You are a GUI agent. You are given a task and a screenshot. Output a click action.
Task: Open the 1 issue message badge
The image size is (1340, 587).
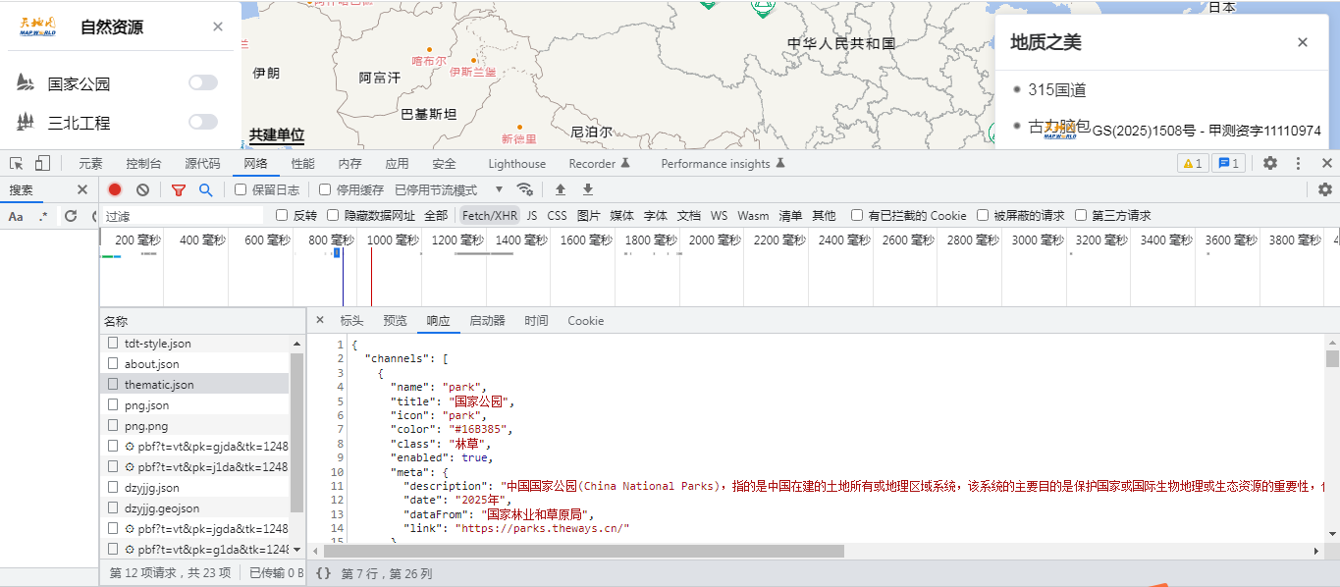click(1228, 163)
